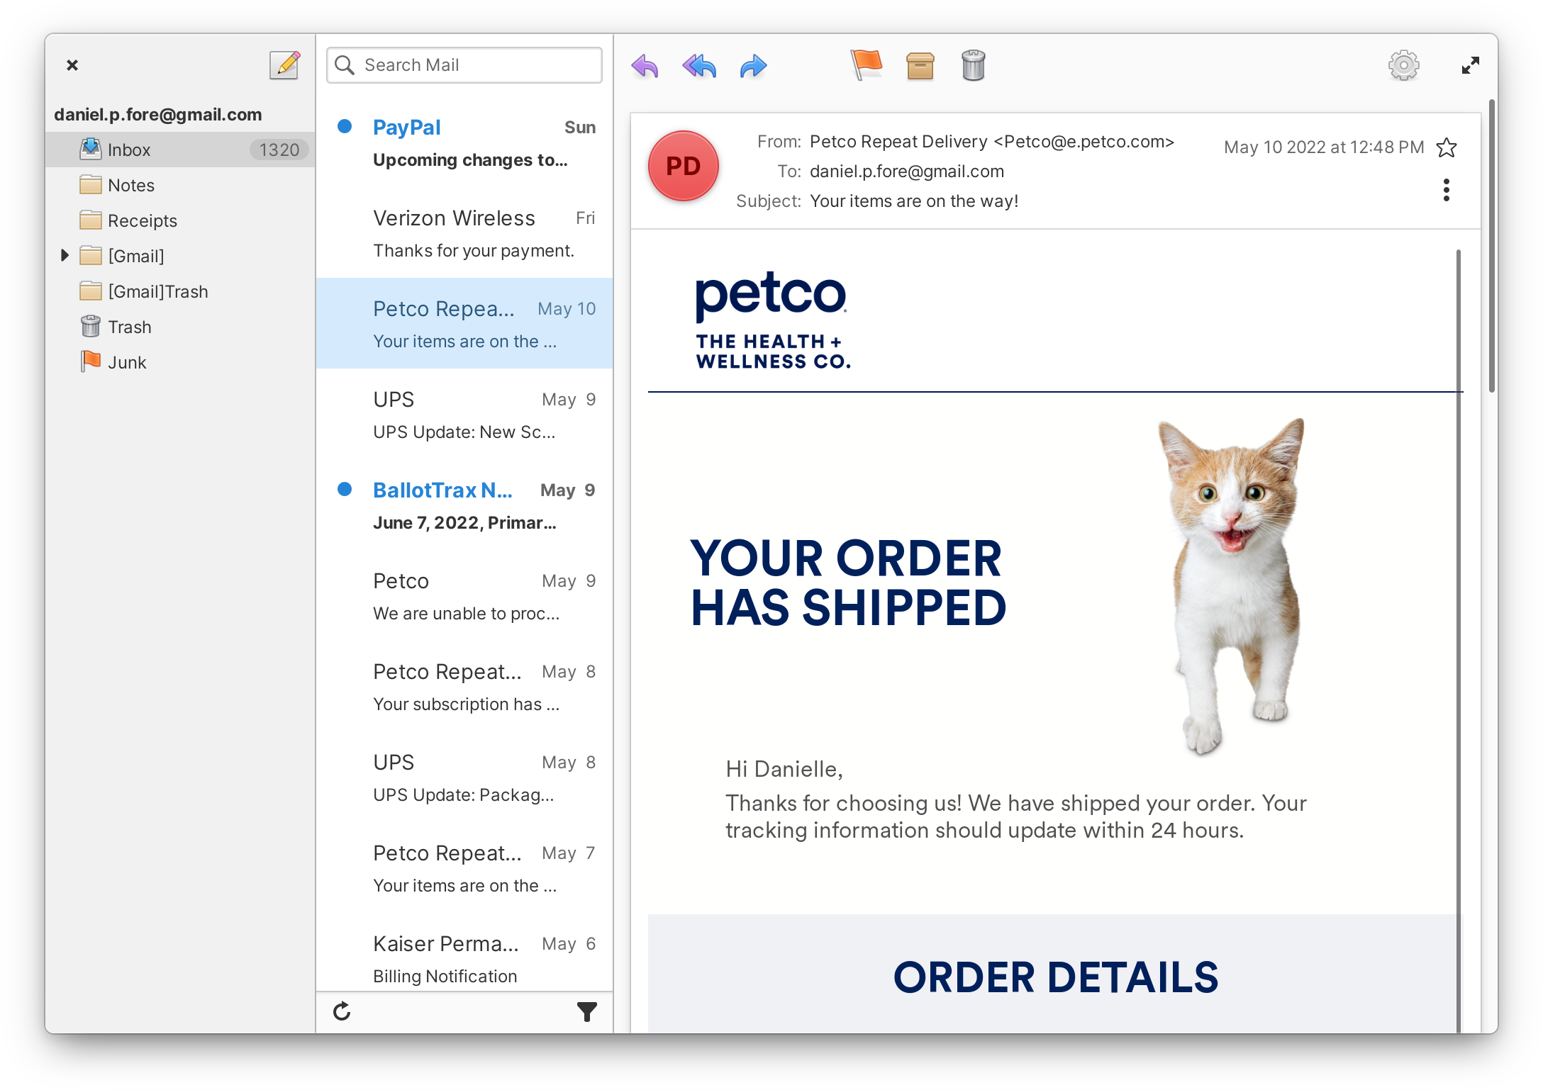Open the settings gear menu
1543x1090 pixels.
pyautogui.click(x=1403, y=66)
